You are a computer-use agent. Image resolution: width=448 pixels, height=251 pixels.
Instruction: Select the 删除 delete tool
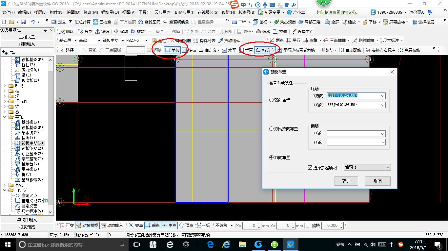[x=67, y=32]
